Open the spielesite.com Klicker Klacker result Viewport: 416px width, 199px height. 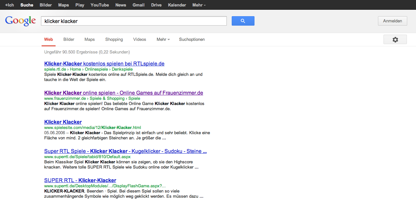(63, 122)
